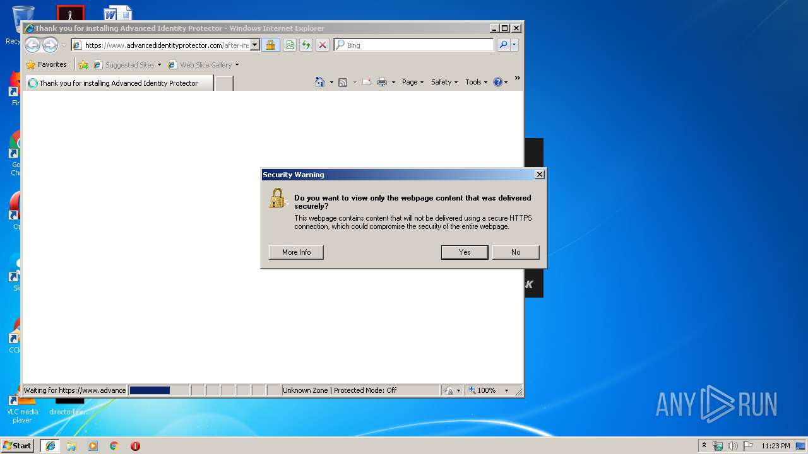808x454 pixels.
Task: Click the Read Mail icon
Action: click(x=367, y=82)
